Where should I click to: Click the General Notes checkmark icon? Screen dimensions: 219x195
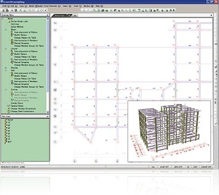[x=9, y=106]
